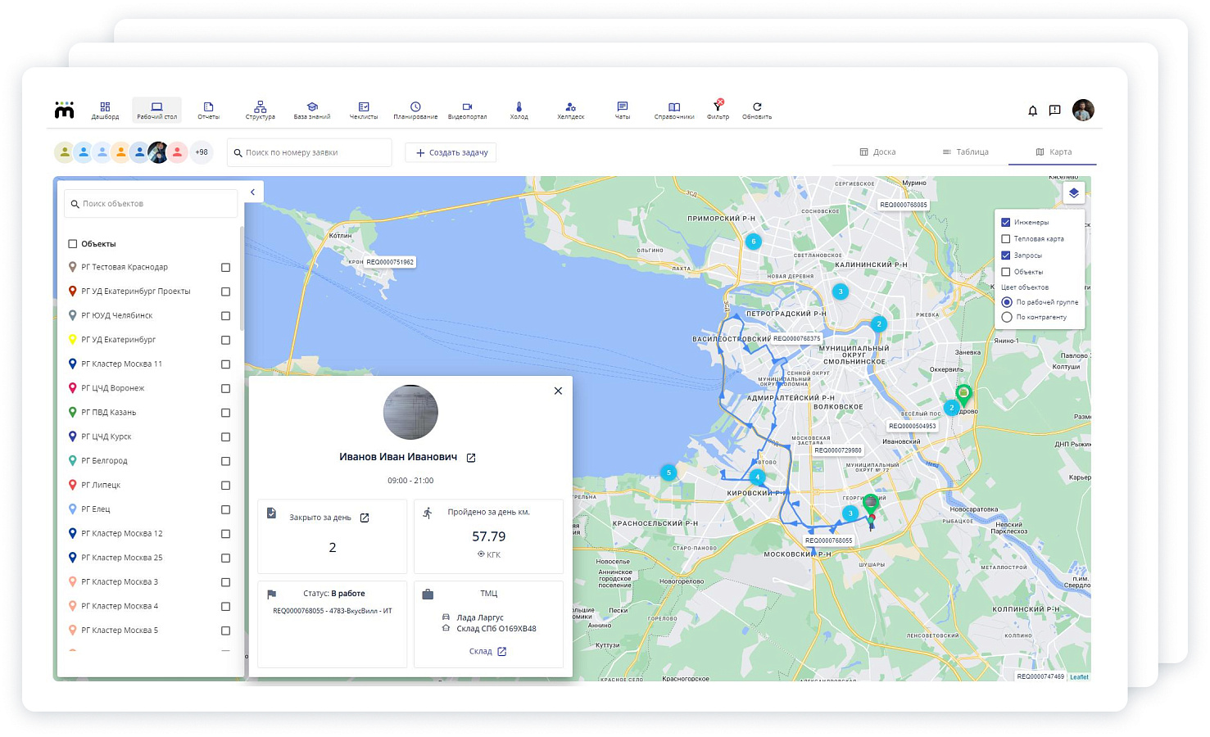Open the Закрыто за день external link icon

pos(365,518)
